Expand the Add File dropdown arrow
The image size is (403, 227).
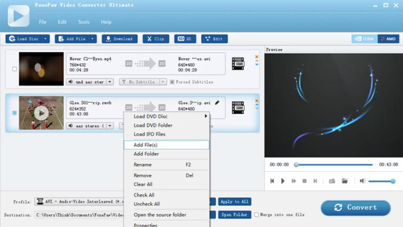click(93, 39)
